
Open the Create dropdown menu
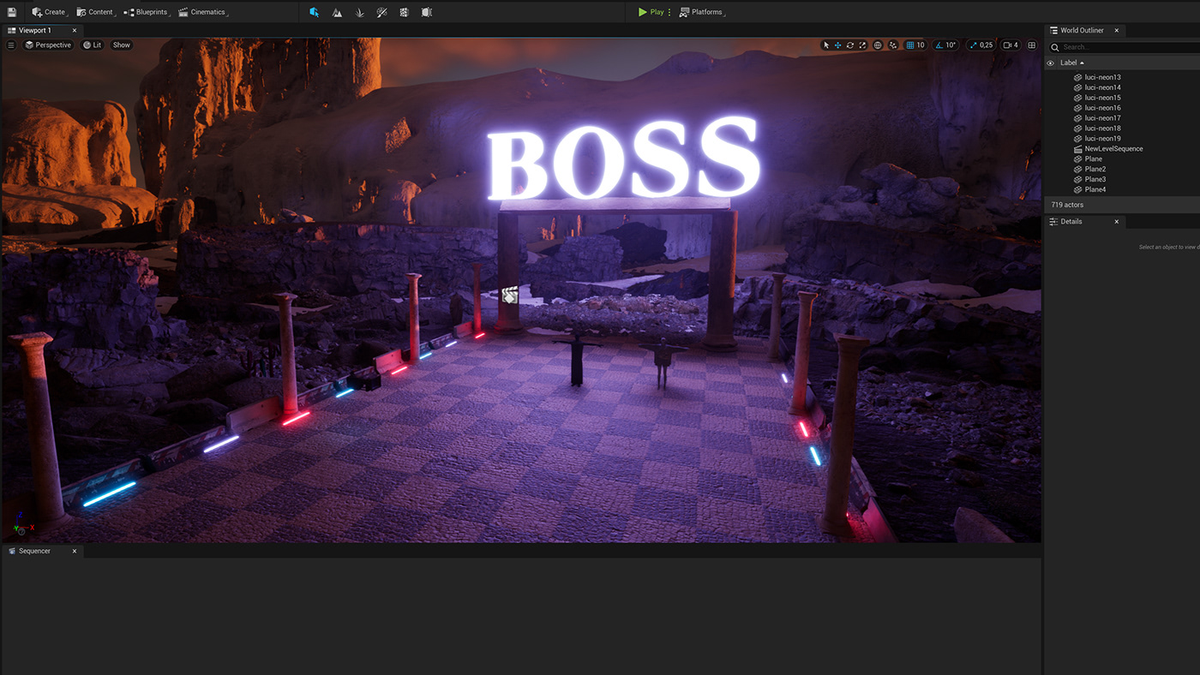[49, 12]
